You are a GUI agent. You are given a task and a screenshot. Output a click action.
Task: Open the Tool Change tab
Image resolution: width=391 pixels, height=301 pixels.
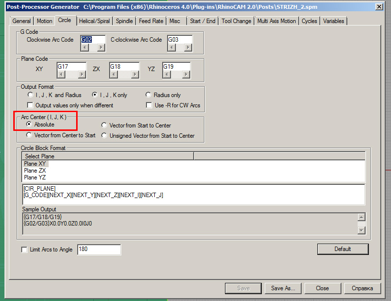(x=236, y=21)
